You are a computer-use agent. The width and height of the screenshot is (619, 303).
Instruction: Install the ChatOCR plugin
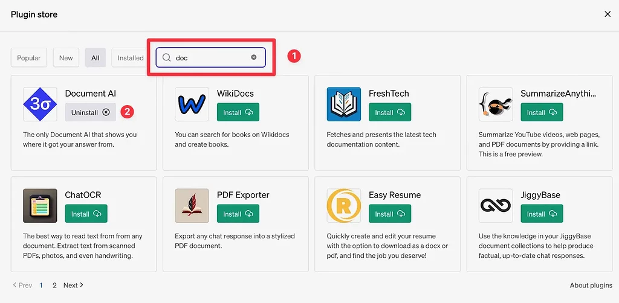pyautogui.click(x=86, y=214)
